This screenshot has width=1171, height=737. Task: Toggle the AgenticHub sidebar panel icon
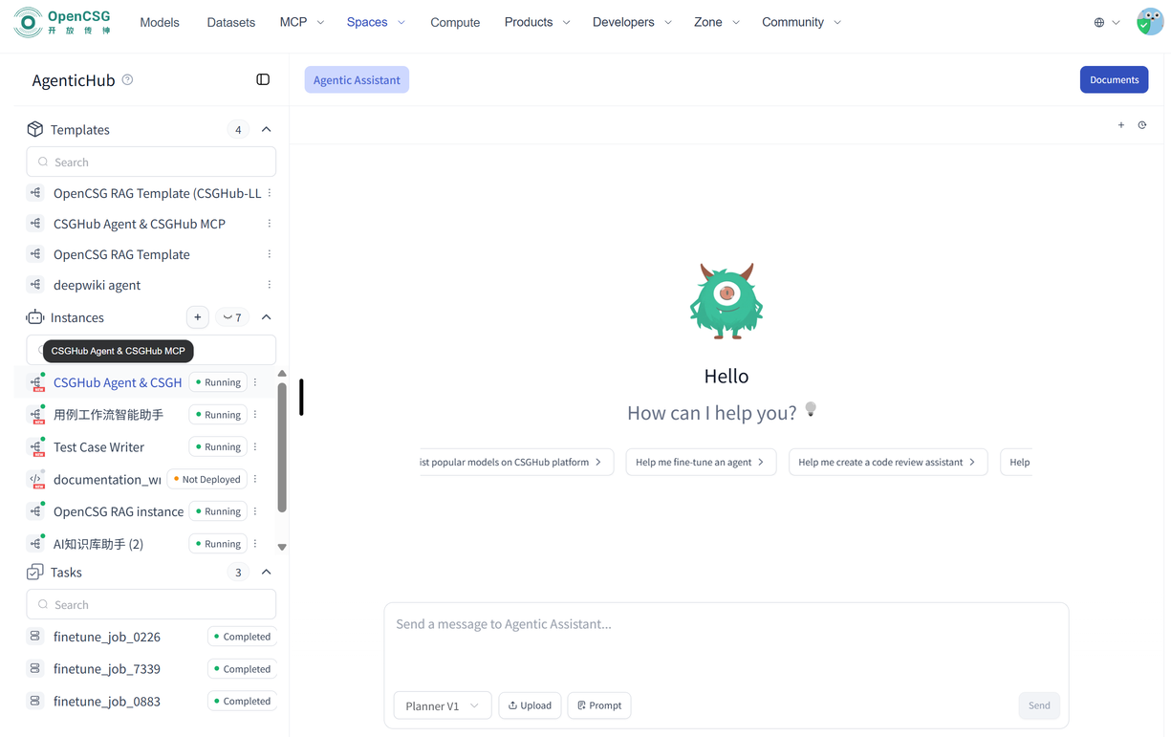[x=263, y=80]
